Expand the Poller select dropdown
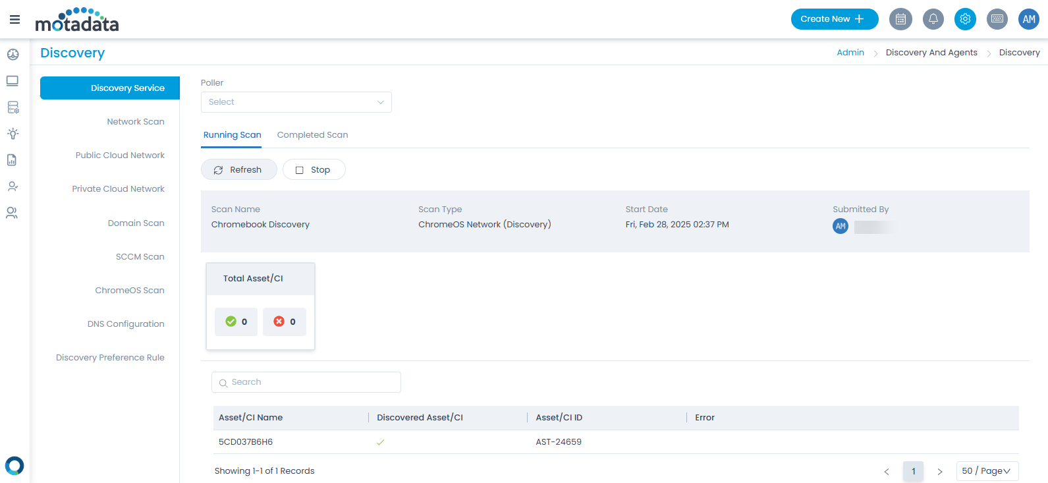The height and width of the screenshot is (483, 1048). coord(296,102)
